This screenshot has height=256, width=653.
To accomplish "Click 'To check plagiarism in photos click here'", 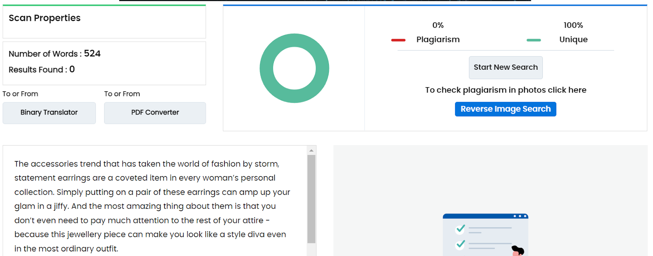I will (x=506, y=90).
